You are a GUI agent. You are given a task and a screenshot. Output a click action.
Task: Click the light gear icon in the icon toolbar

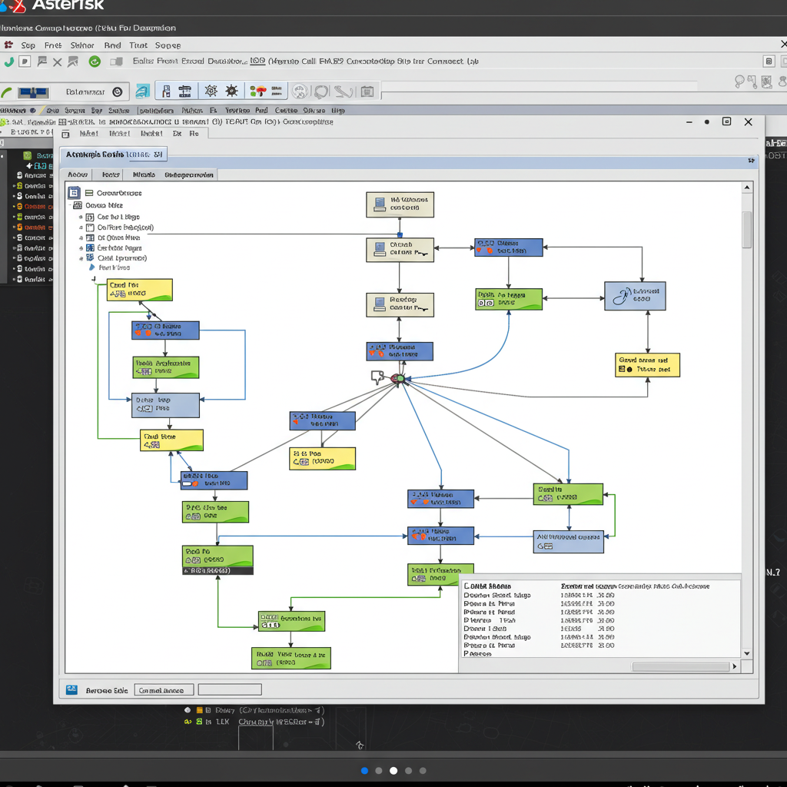(210, 91)
